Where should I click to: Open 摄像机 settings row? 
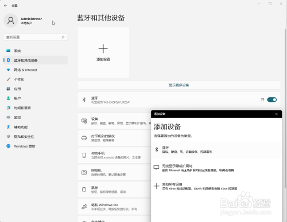click(114, 172)
